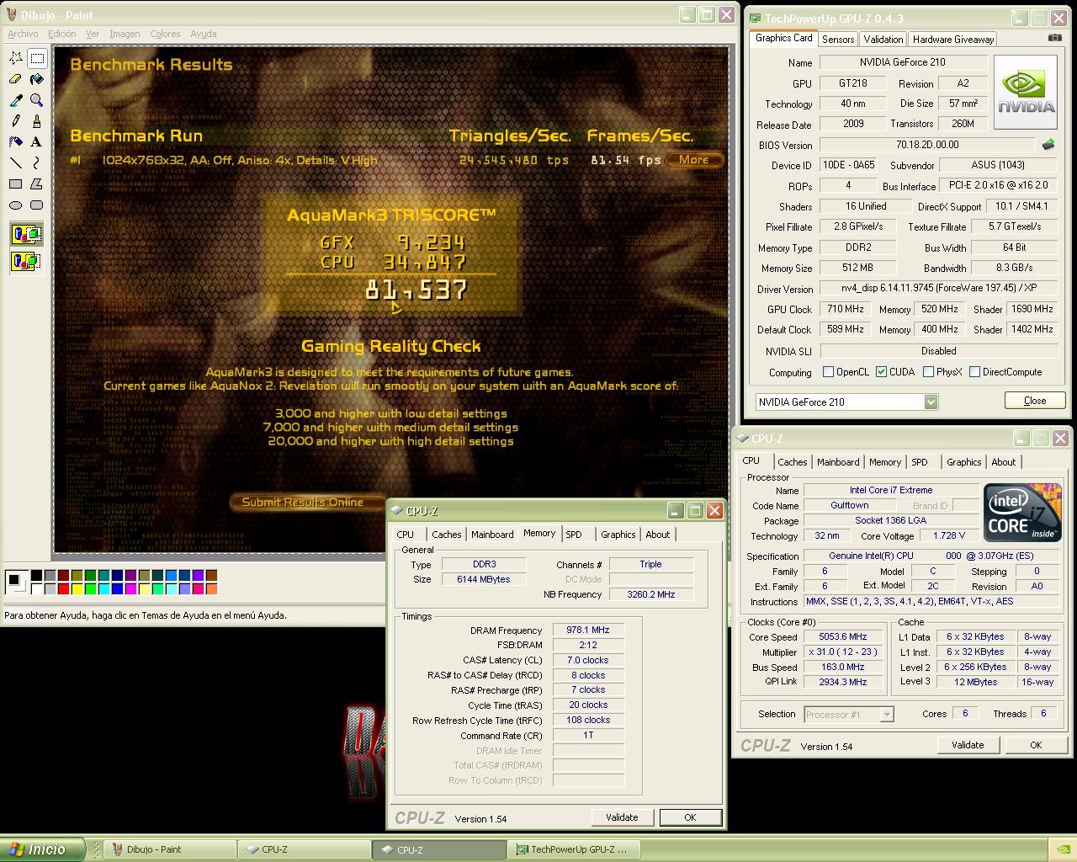Open the Colores menu in Paint
The height and width of the screenshot is (862, 1077).
pos(165,34)
